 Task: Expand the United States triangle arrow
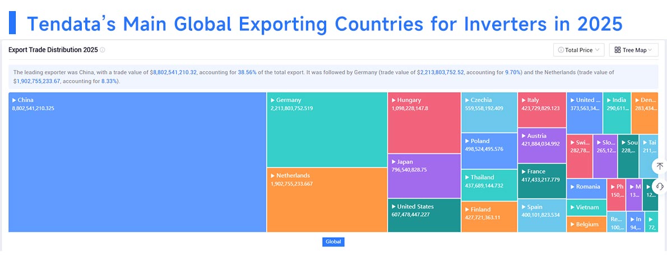tap(393, 207)
